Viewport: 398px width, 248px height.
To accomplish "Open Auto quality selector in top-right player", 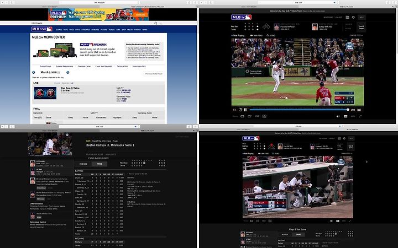I will pos(353,116).
